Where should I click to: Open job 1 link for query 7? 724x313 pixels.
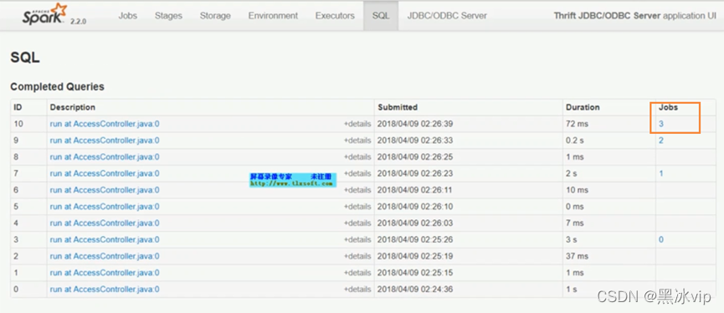661,173
